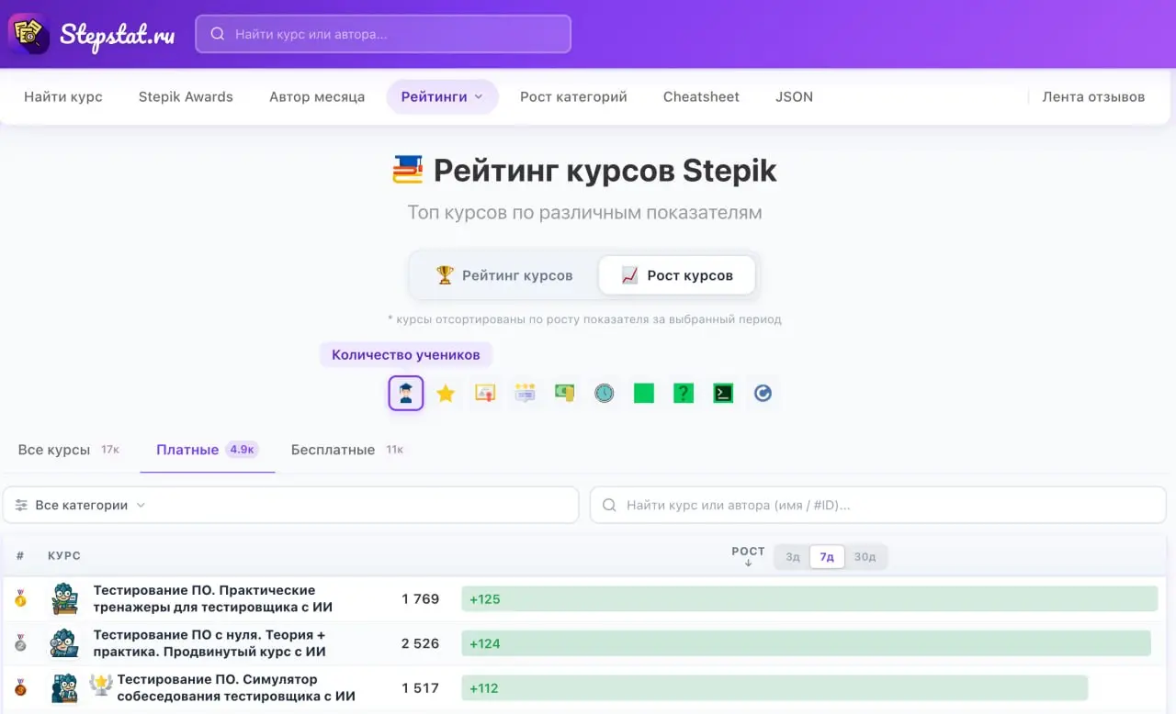1176x714 pixels.
Task: Click the +112 growth bar
Action: pyautogui.click(x=775, y=687)
